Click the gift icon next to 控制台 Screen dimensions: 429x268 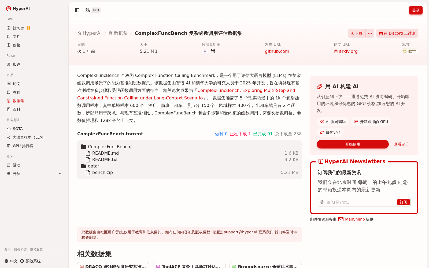(28, 28)
